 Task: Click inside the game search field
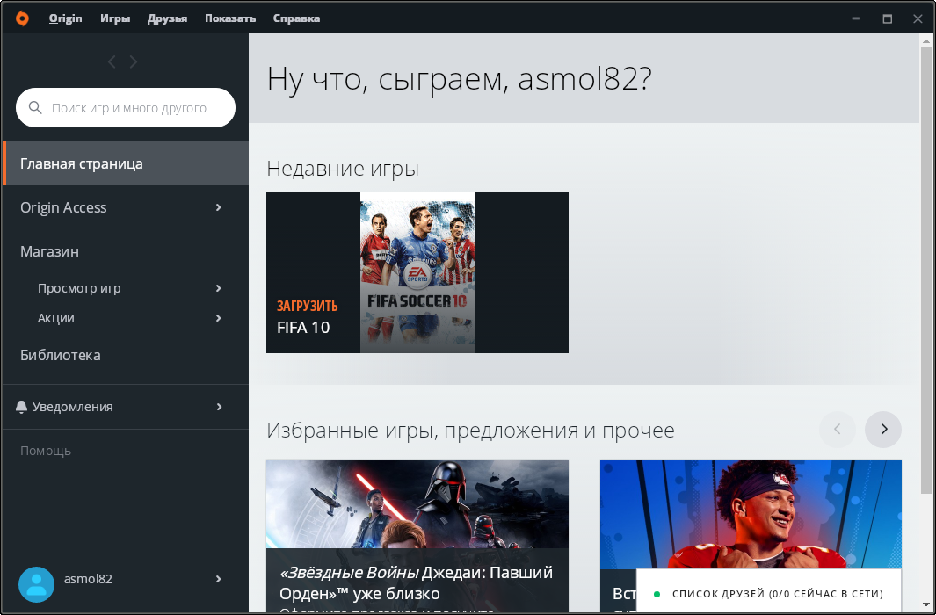pos(126,108)
